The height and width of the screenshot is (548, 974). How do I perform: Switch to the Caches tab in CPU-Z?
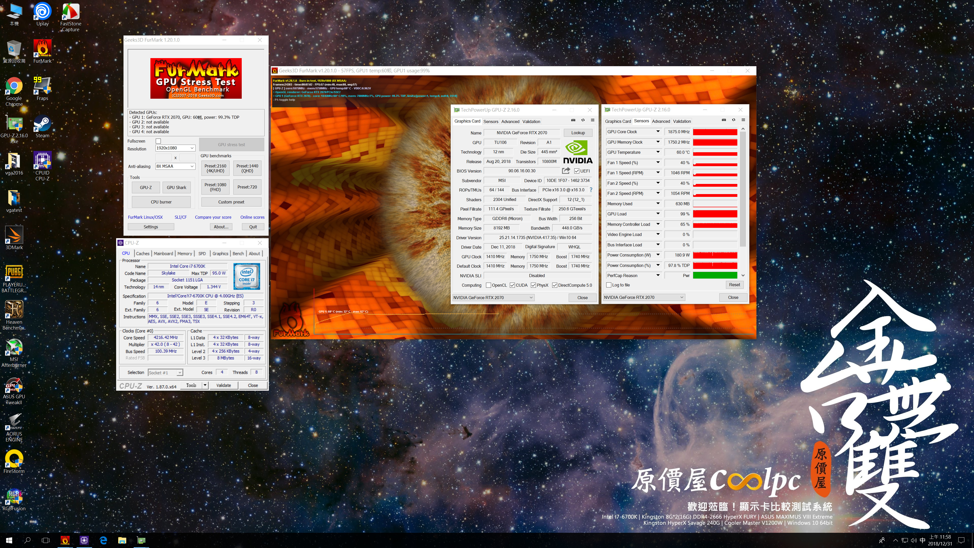[143, 253]
